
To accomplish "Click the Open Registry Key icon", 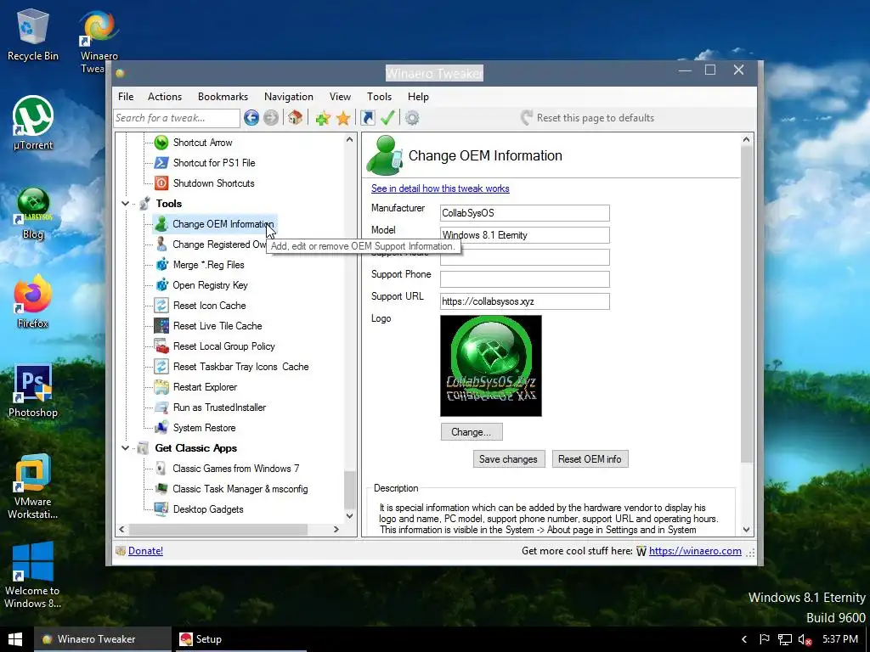I will click(161, 285).
